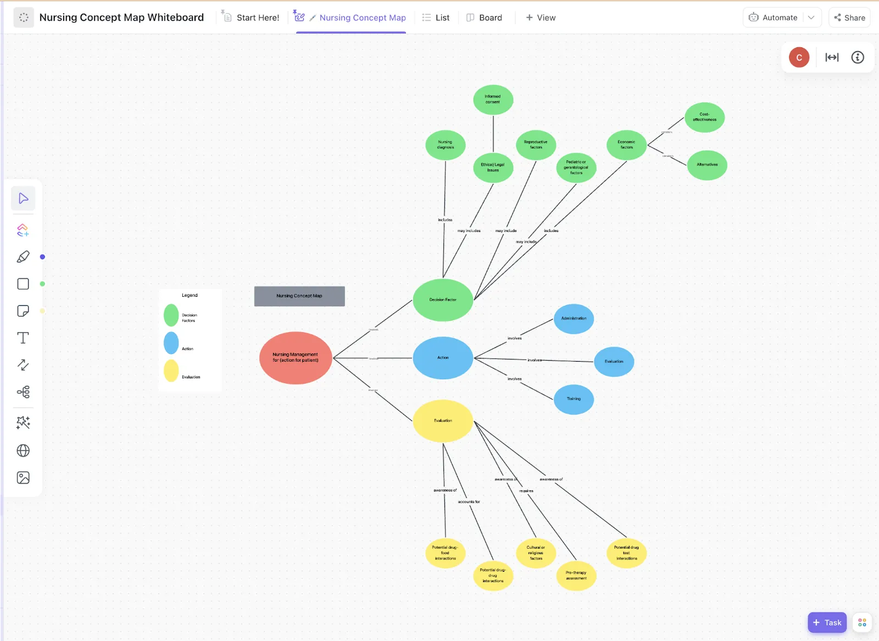The height and width of the screenshot is (641, 879).
Task: Select the text tool
Action: [x=23, y=338]
